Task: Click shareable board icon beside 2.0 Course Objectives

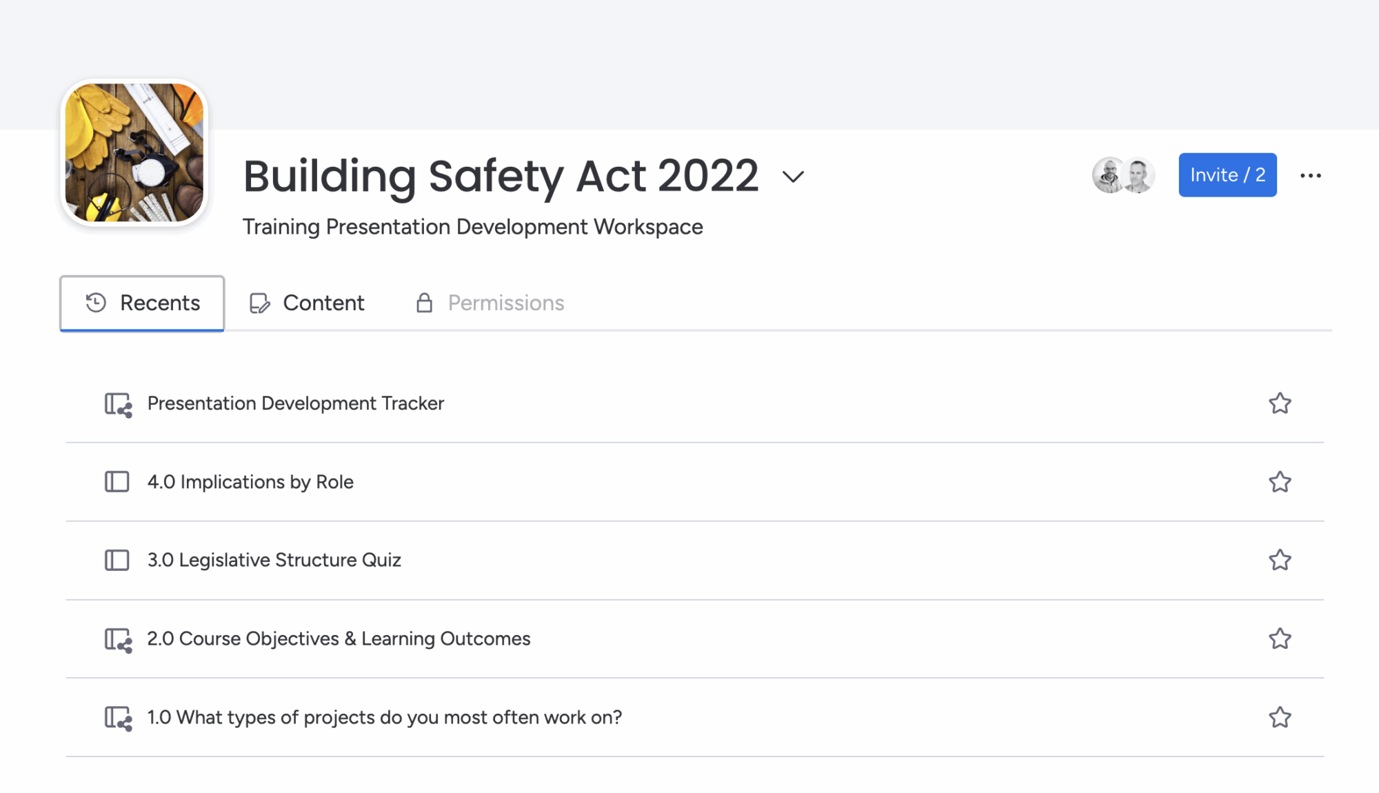Action: click(x=118, y=639)
